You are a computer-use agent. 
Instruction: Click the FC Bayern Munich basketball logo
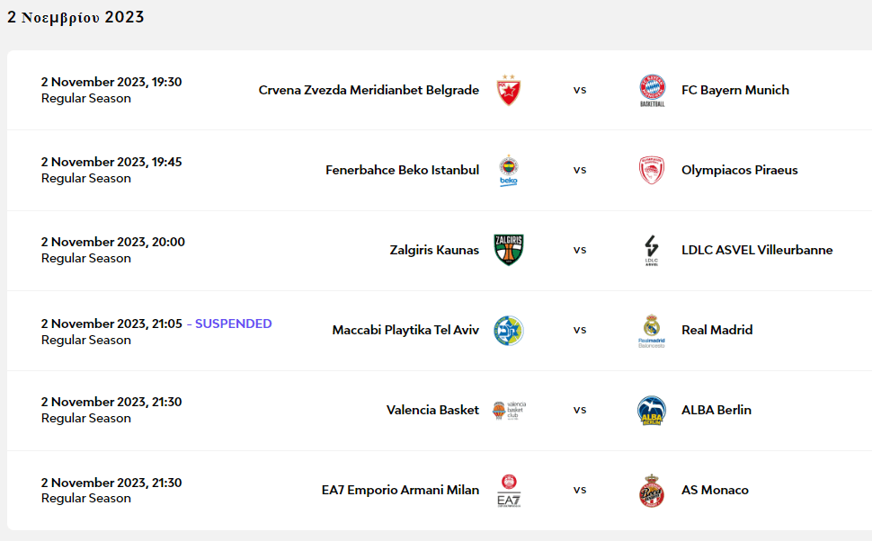tap(652, 90)
